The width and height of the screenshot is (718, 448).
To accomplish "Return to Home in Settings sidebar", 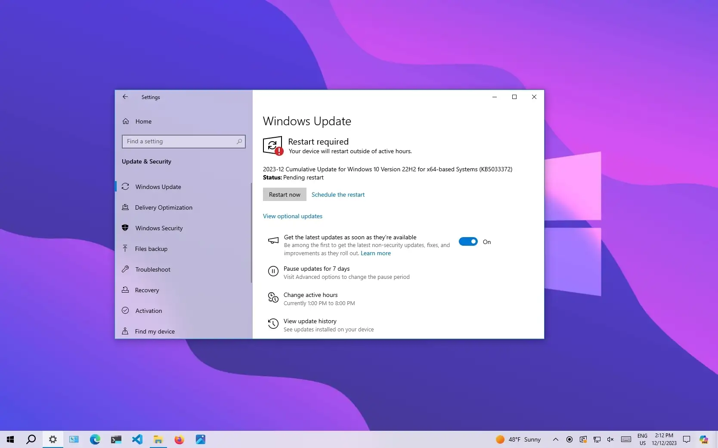I will 143,121.
